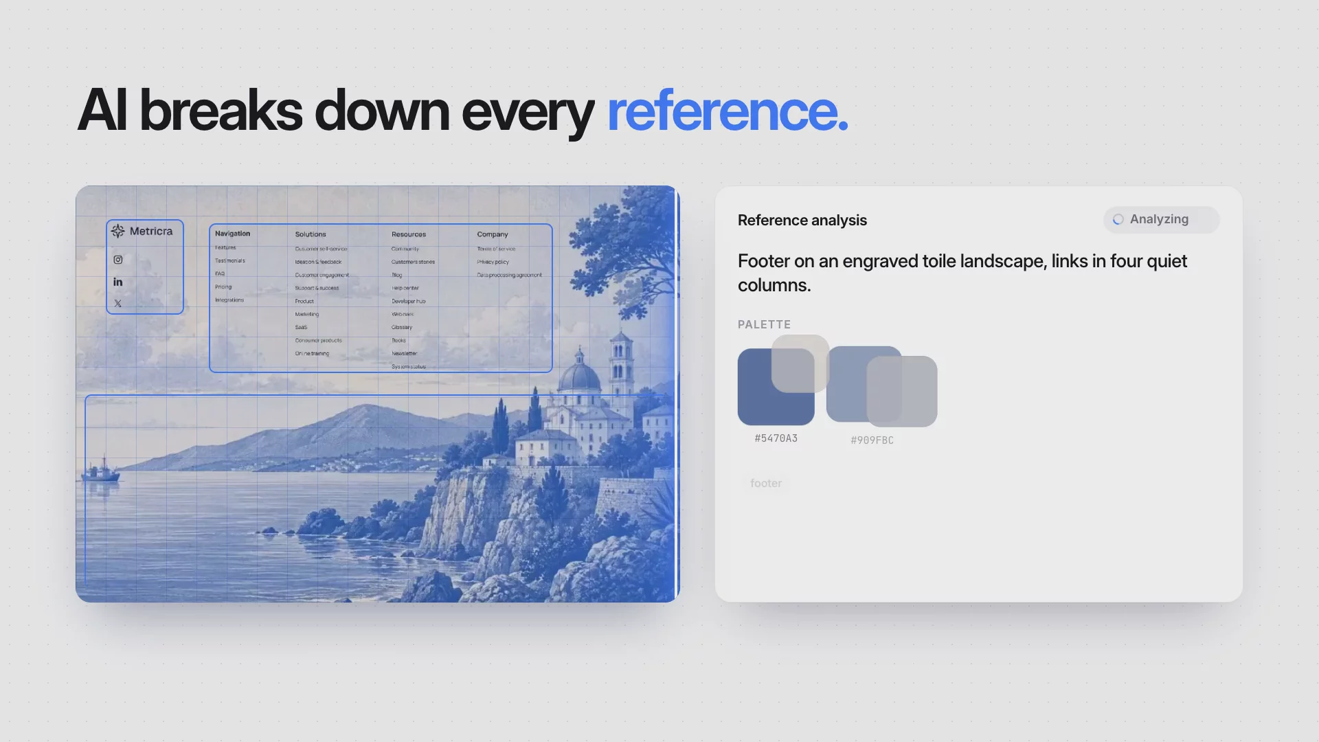Image resolution: width=1319 pixels, height=742 pixels.
Task: Open the Customer self-service link
Action: [322, 249]
